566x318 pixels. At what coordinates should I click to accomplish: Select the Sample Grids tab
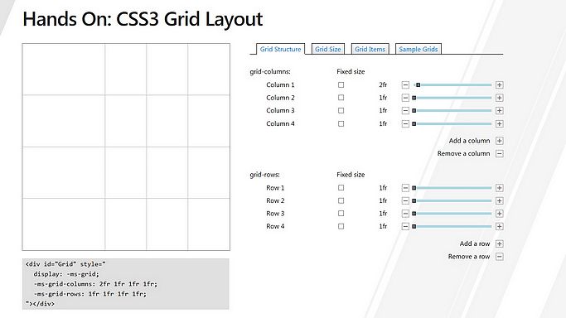(x=418, y=49)
